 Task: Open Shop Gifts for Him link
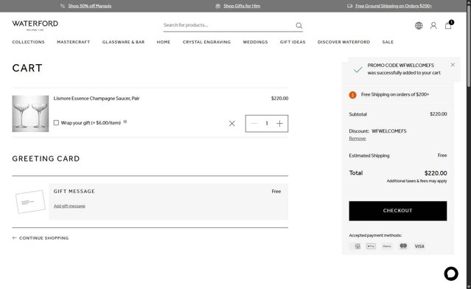point(242,6)
